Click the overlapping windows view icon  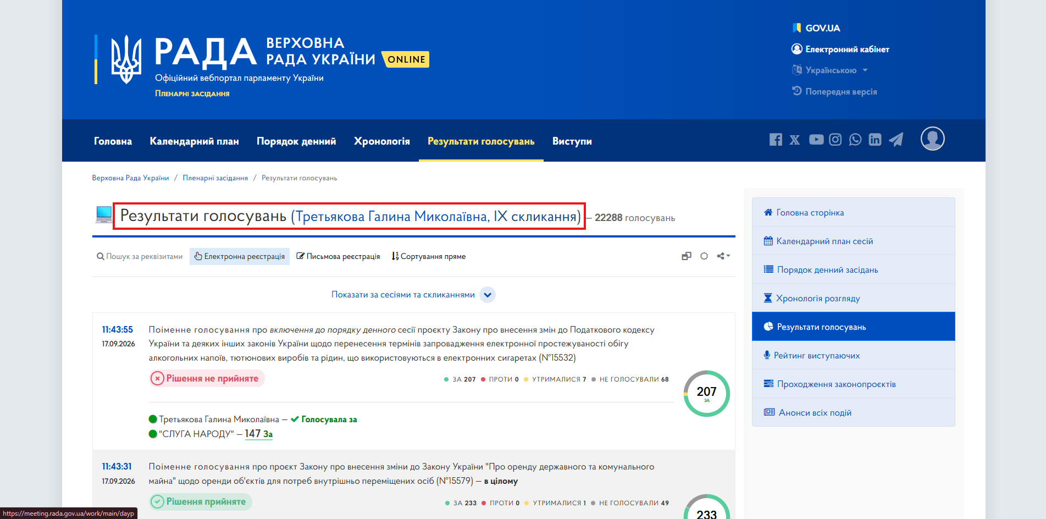(687, 256)
